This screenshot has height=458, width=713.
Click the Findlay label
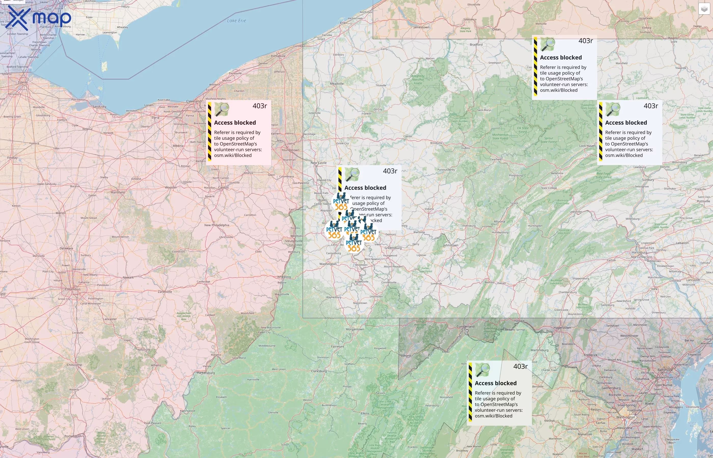[x=12, y=158]
